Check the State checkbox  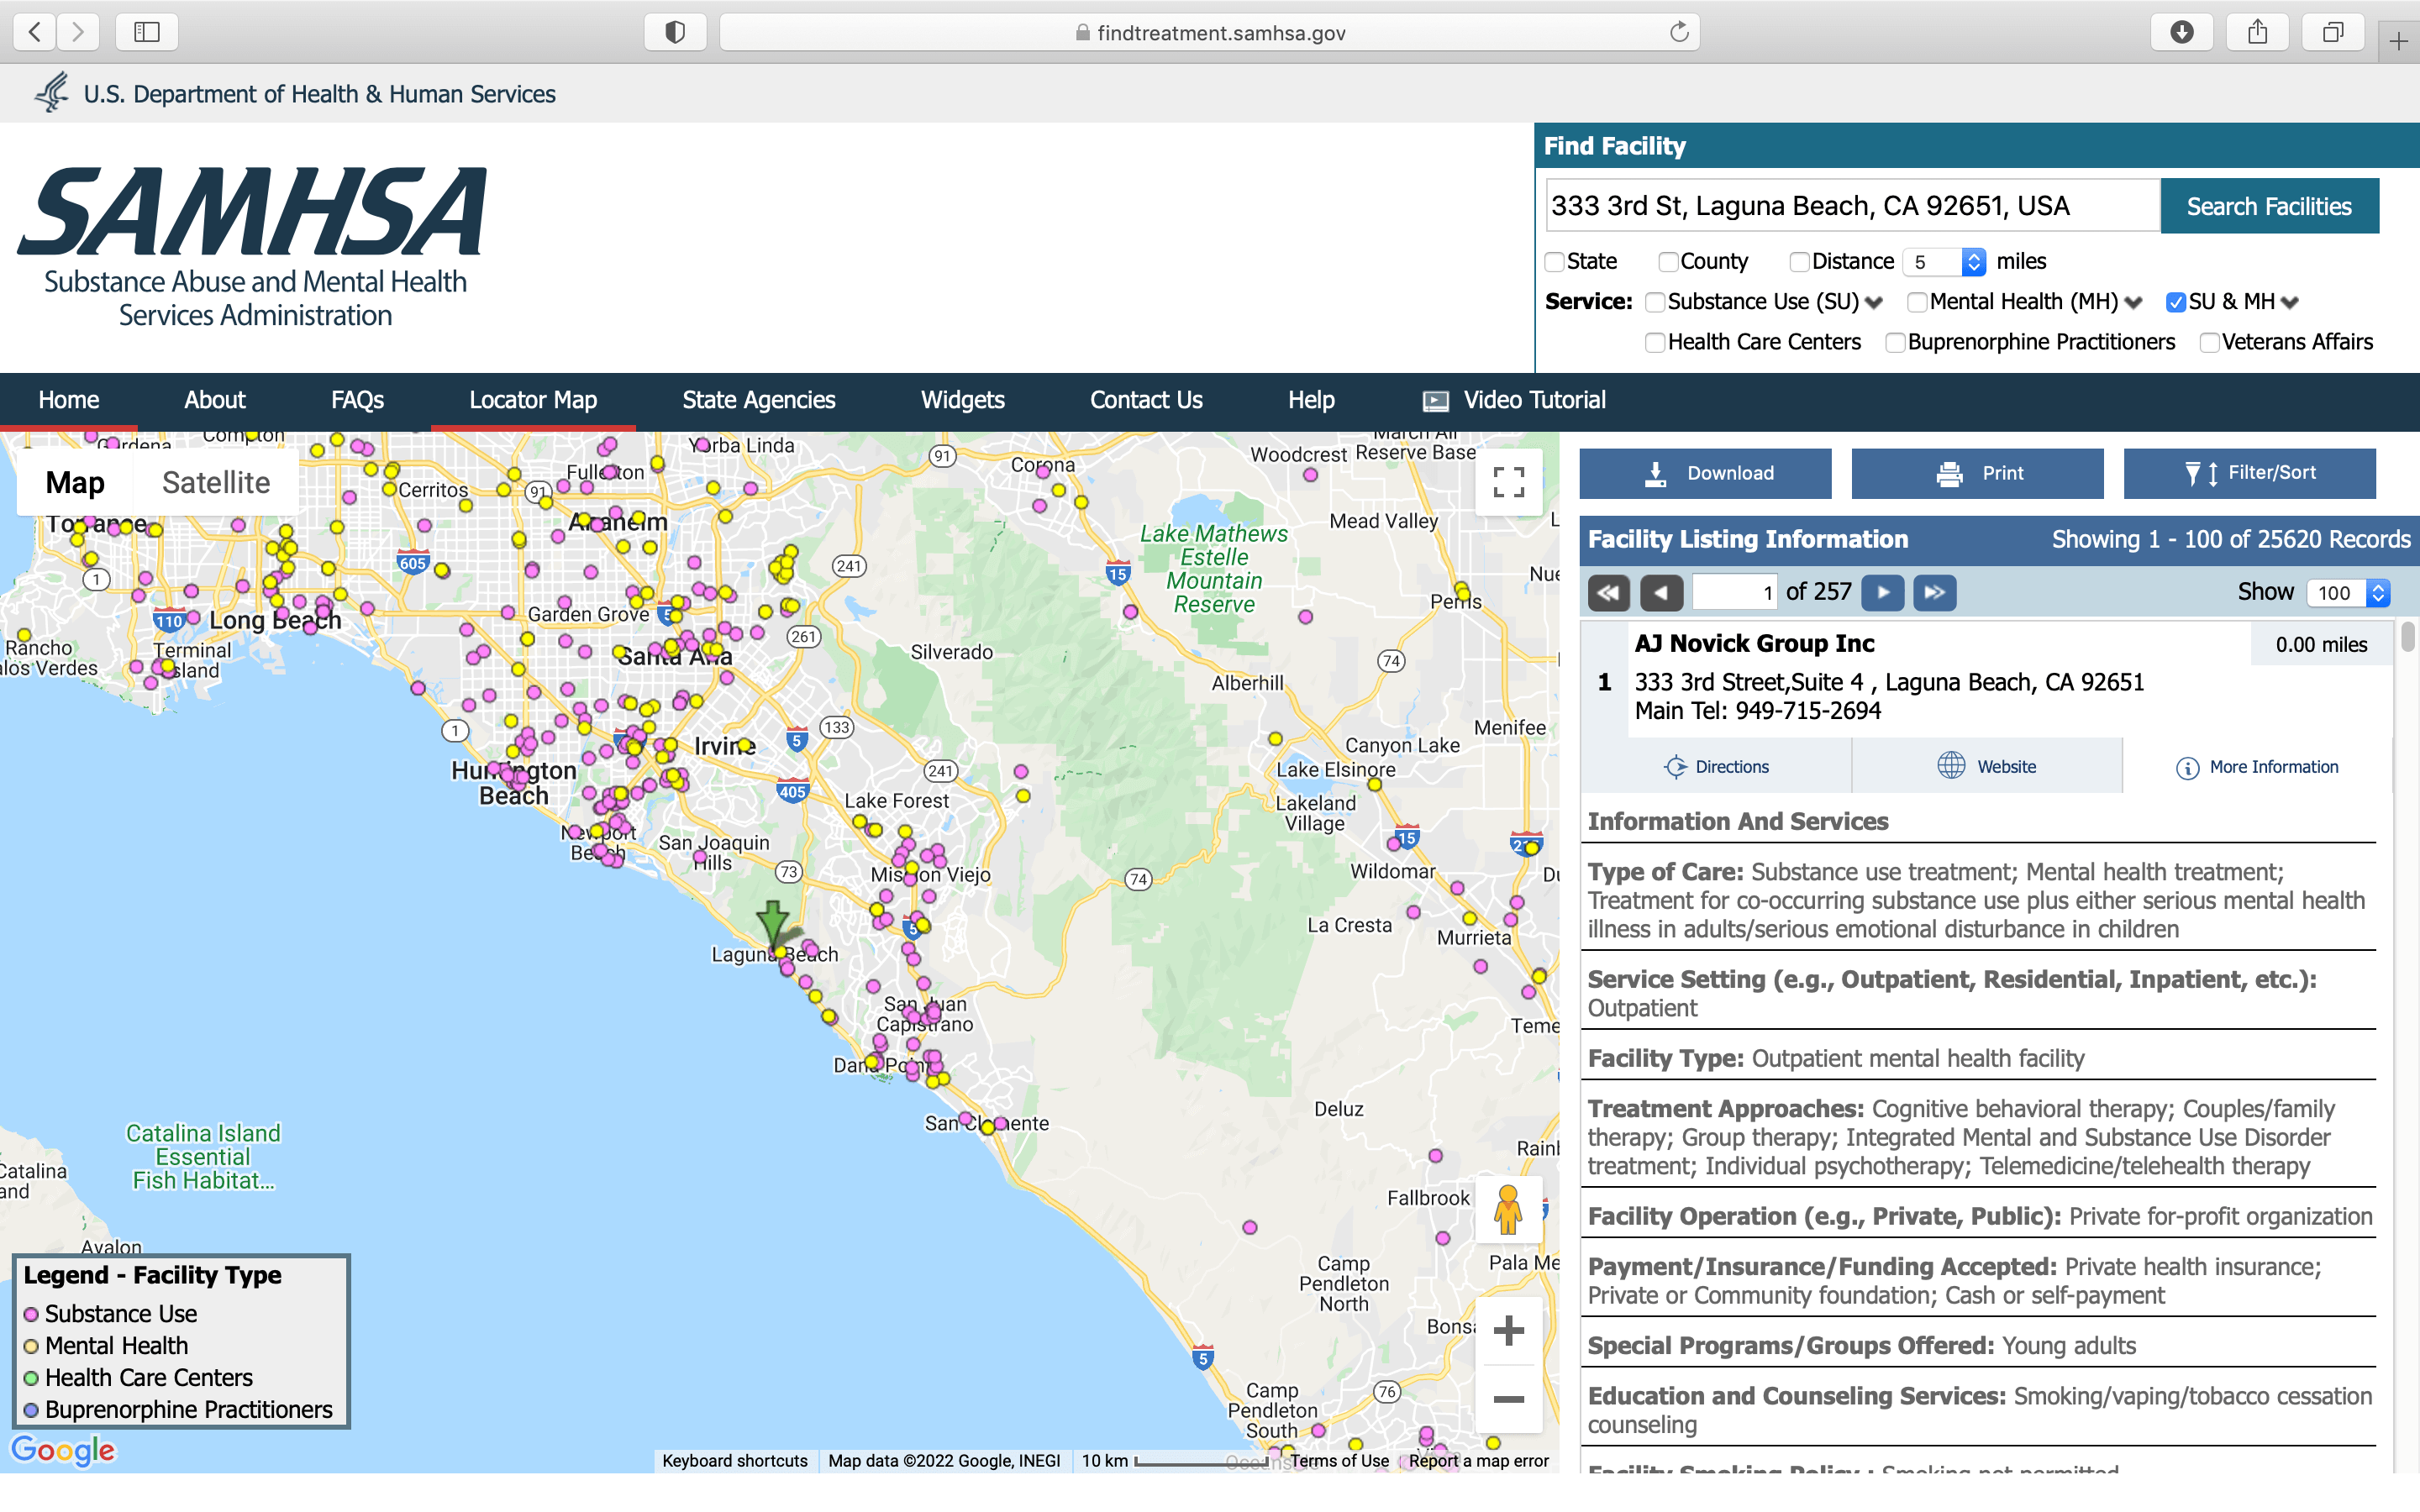(1555, 262)
